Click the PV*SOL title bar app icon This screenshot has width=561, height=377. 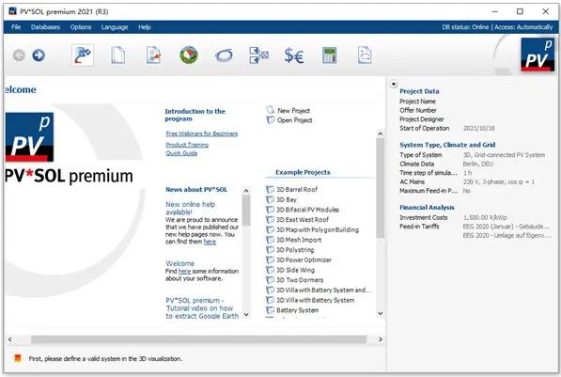(12, 11)
